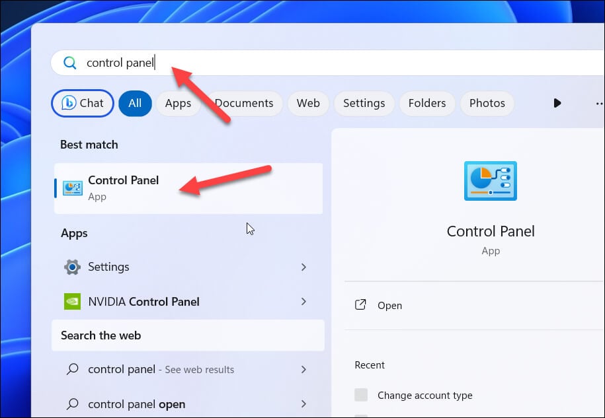Viewport: 605px width, 418px height.
Task: Select Control Panel title in preview pane
Action: tap(491, 231)
